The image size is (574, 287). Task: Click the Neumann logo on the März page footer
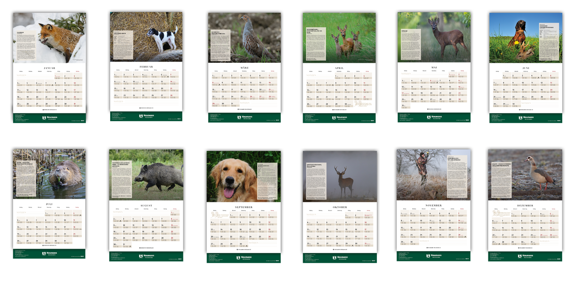tap(245, 117)
